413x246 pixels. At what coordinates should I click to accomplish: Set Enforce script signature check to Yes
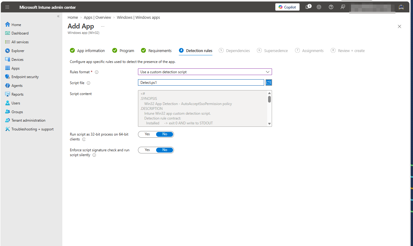[147, 150]
